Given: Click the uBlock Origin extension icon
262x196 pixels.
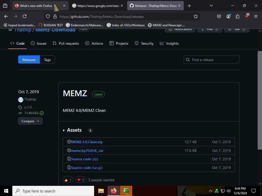Looking at the screenshot, I should point(247,16).
